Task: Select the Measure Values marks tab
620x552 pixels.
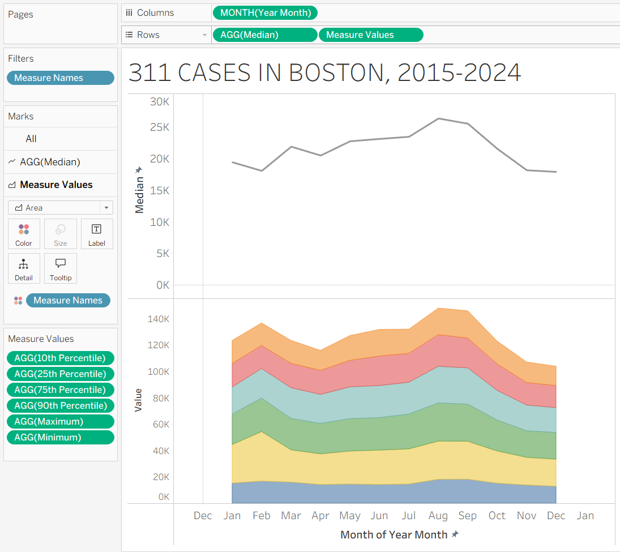Action: point(61,185)
